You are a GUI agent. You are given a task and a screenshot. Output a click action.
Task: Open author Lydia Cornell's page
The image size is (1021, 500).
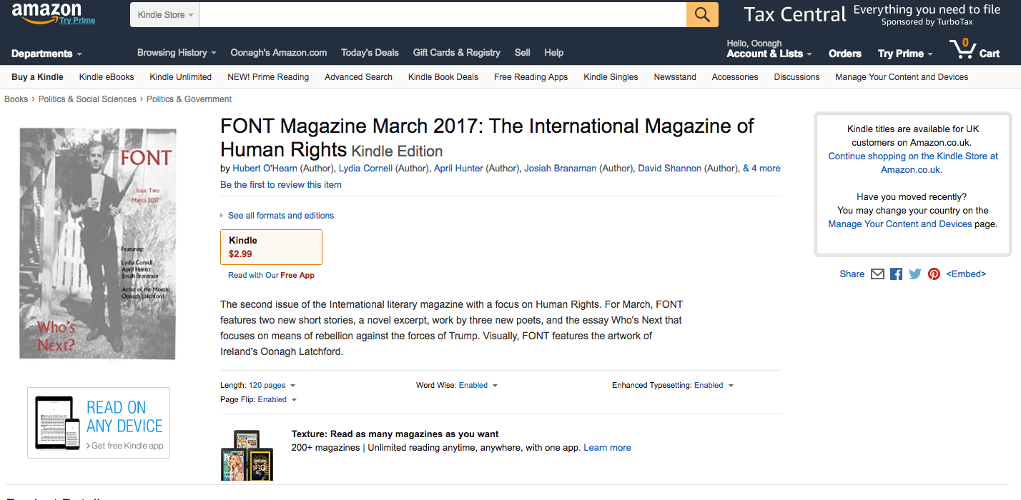coord(365,169)
